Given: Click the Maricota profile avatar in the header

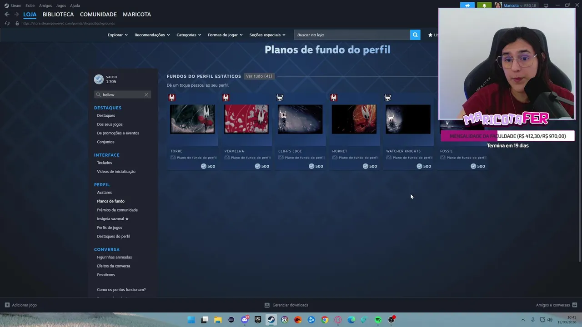Looking at the screenshot, I should click(498, 5).
